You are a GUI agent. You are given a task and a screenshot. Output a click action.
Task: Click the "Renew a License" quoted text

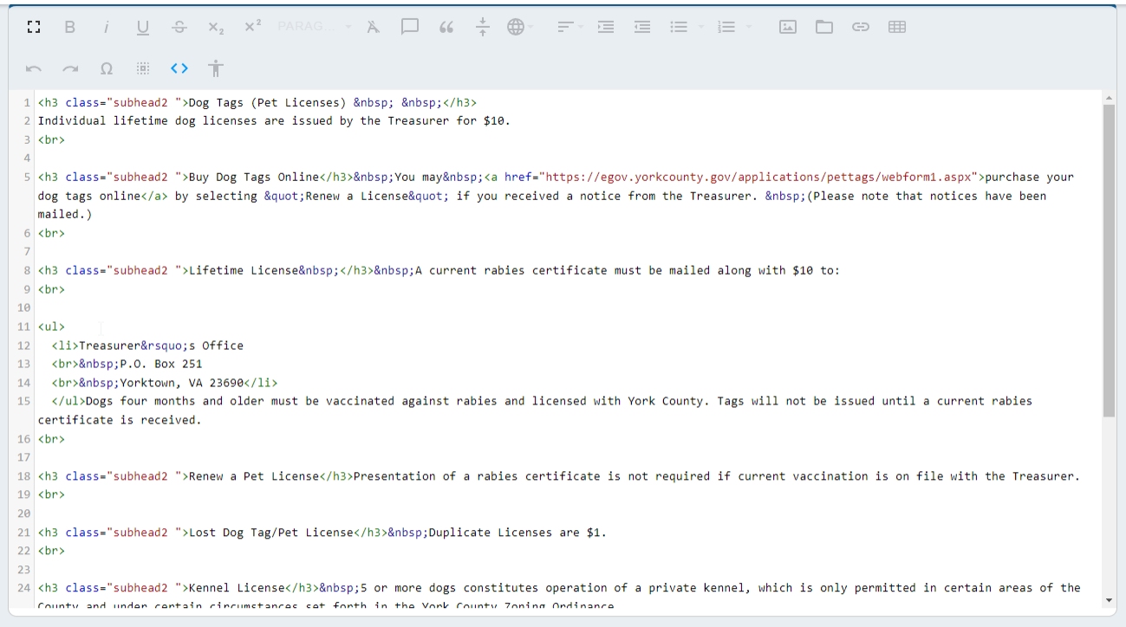pyautogui.click(x=357, y=196)
